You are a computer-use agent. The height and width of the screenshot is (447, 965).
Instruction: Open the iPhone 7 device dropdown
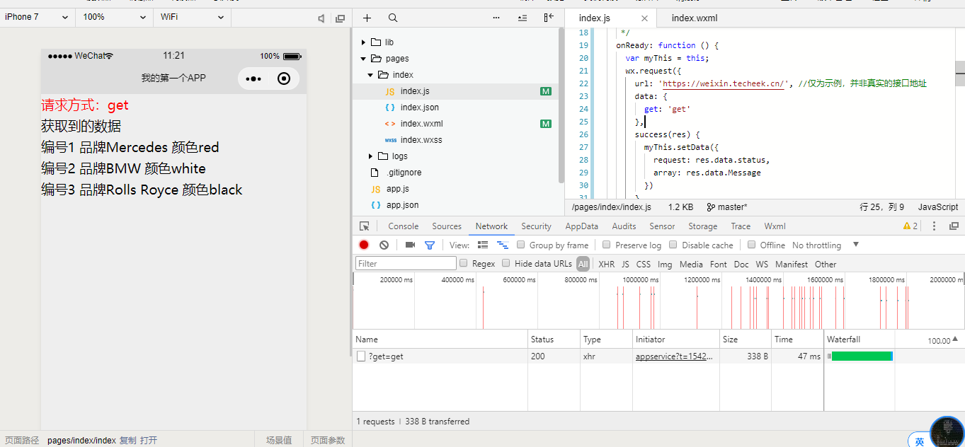point(37,17)
